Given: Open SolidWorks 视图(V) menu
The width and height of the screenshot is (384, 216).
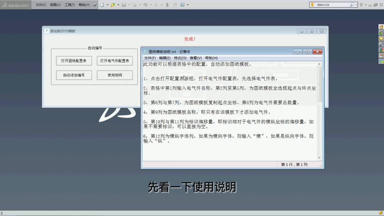Looking at the screenshot, I should click(x=55, y=5).
